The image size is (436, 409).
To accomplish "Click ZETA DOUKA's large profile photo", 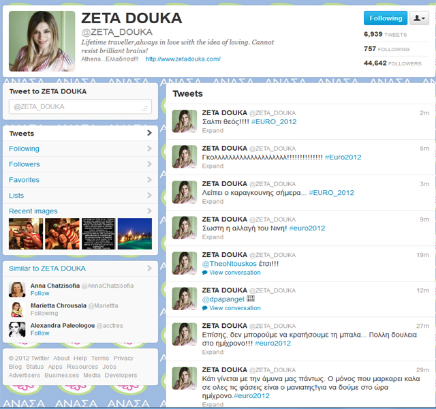I will 42,41.
